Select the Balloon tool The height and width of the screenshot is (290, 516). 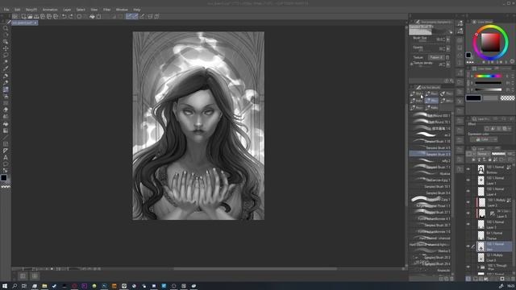pyautogui.click(x=6, y=164)
